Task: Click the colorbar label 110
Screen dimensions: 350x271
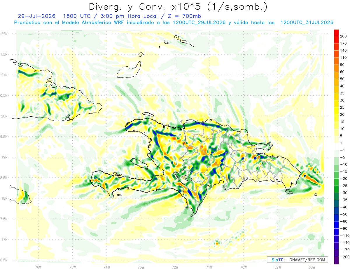Action: (x=343, y=58)
